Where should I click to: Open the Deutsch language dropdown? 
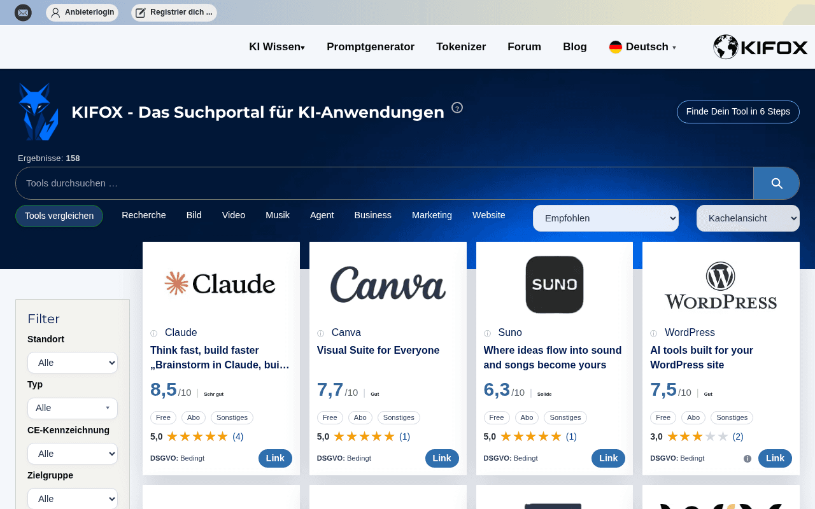click(x=643, y=47)
